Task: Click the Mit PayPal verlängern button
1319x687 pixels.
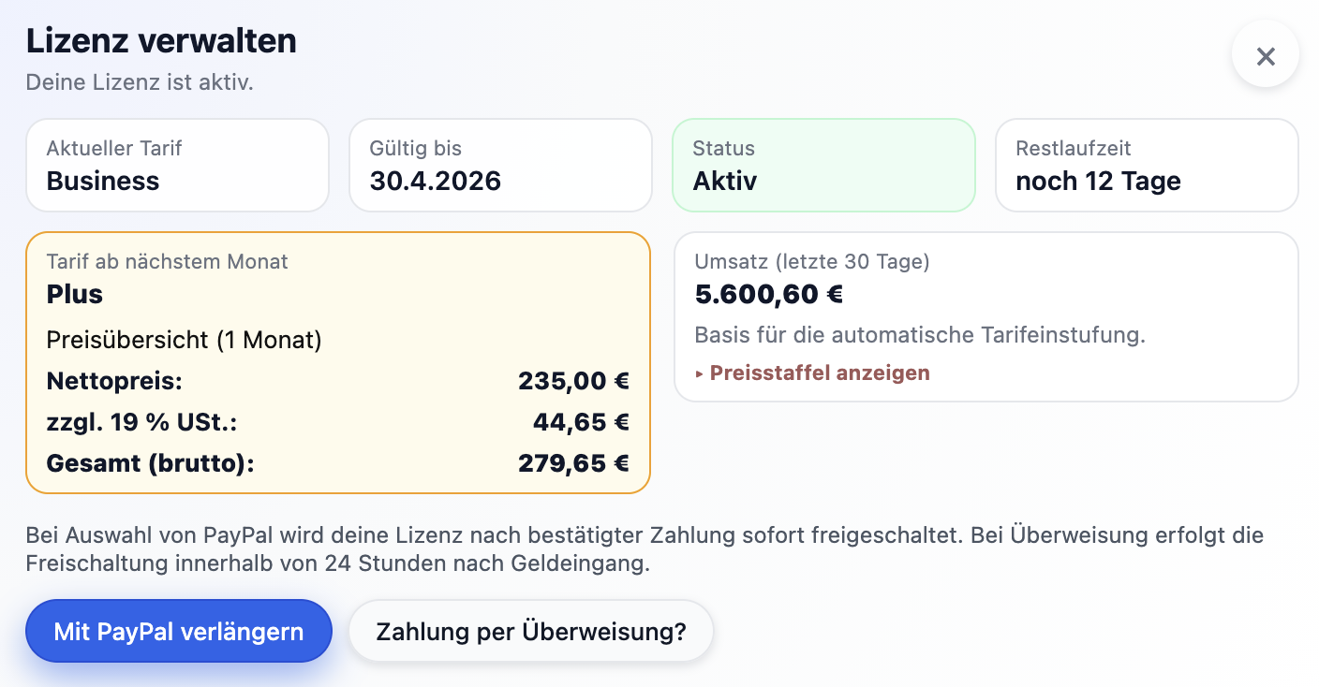Action: pyautogui.click(x=178, y=631)
